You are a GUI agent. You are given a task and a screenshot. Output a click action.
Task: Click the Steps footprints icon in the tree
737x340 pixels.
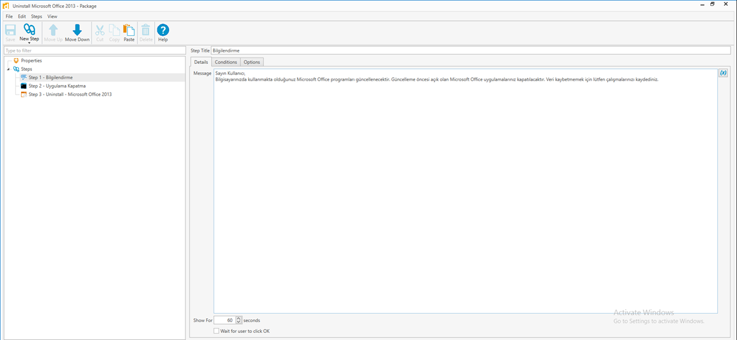coord(17,69)
